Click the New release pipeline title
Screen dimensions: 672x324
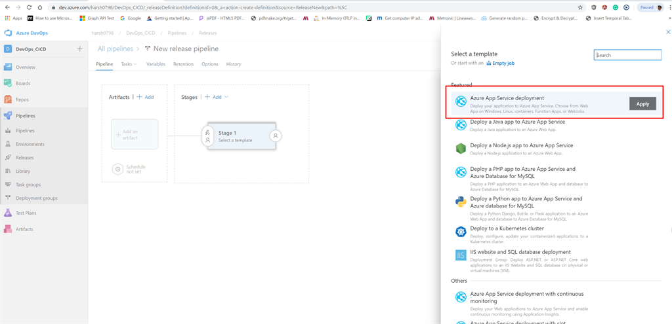point(186,49)
